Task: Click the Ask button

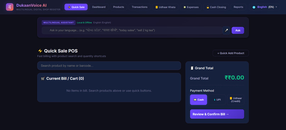Action: 238,30
